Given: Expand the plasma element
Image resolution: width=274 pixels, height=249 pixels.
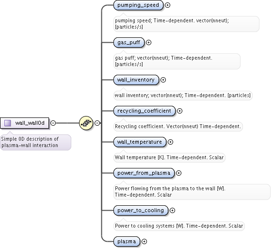Looking at the screenshot, I should [x=144, y=242].
